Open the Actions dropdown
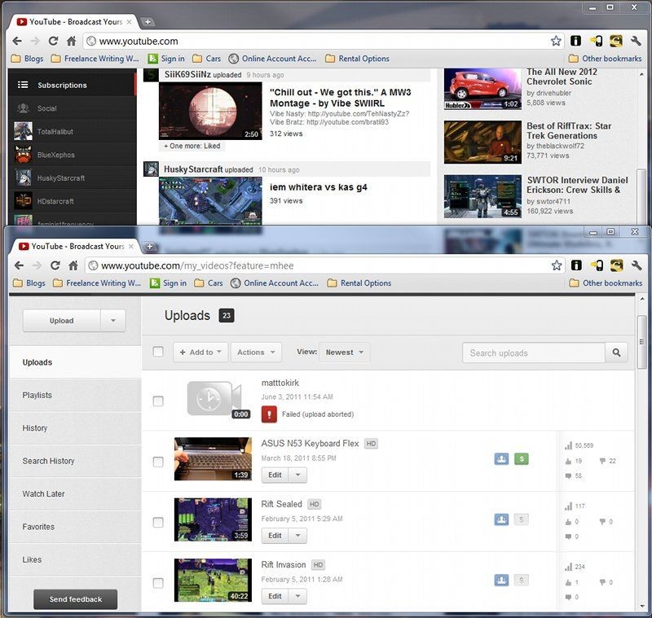 coord(256,353)
